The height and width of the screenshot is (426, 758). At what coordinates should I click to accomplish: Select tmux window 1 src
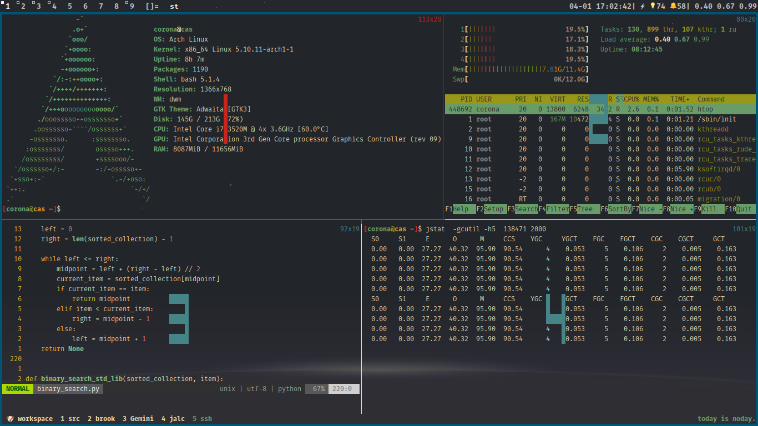click(70, 419)
